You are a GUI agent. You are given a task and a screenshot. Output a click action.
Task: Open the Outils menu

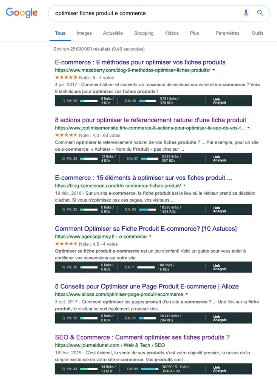[257, 33]
